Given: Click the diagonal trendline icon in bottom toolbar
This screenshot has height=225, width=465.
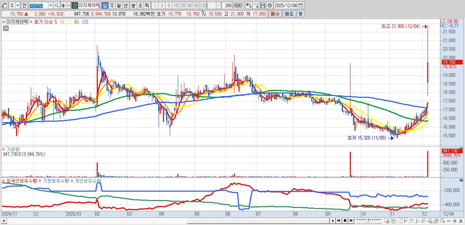Looking at the screenshot, I should tap(424, 221).
